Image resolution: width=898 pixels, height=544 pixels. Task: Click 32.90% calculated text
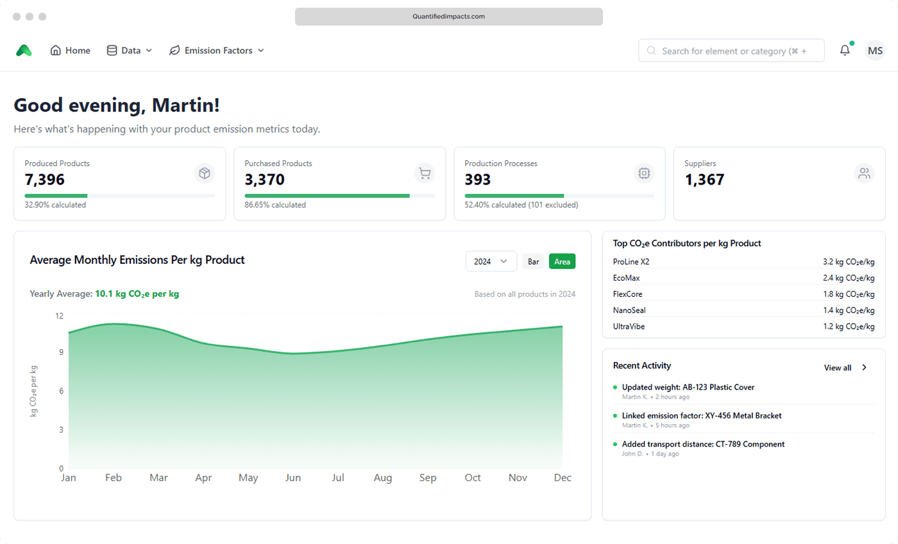tap(55, 205)
